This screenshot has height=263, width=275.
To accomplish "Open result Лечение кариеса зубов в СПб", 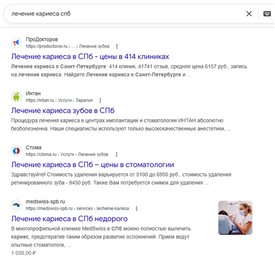I will (63, 110).
